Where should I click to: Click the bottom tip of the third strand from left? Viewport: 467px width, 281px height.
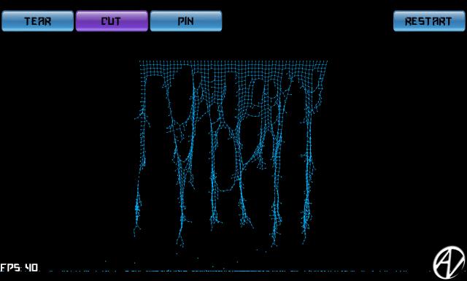(212, 227)
